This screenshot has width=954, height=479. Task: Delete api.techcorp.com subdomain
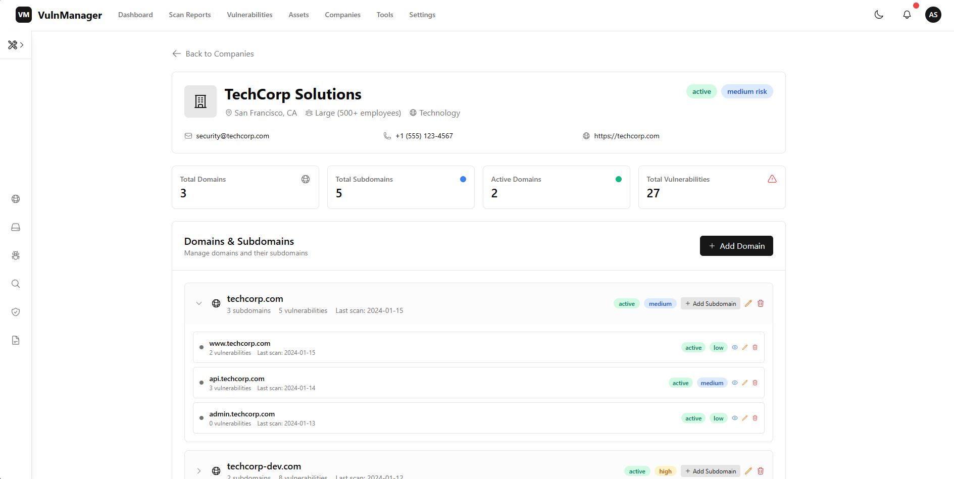pyautogui.click(x=755, y=383)
